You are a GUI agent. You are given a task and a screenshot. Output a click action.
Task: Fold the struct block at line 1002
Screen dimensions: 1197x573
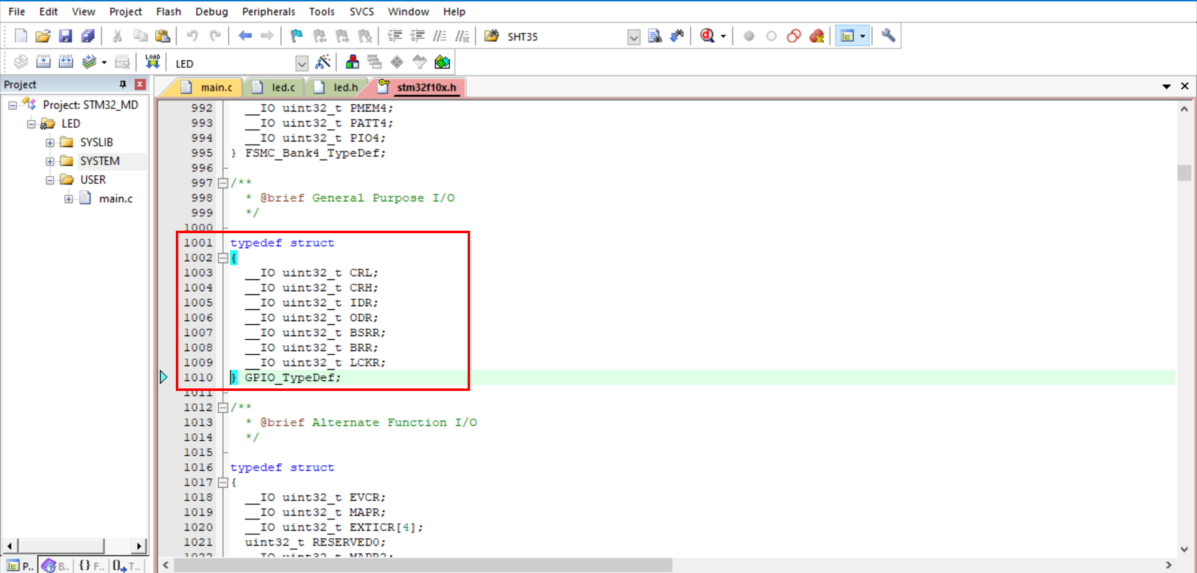coord(223,258)
